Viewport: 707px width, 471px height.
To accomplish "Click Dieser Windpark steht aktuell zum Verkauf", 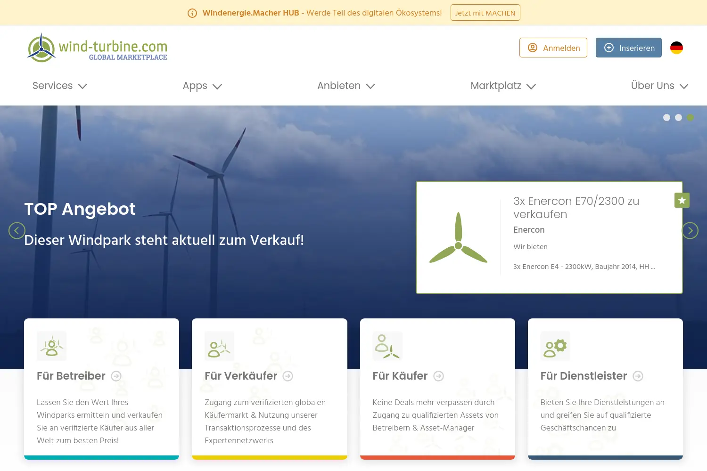I will point(164,240).
